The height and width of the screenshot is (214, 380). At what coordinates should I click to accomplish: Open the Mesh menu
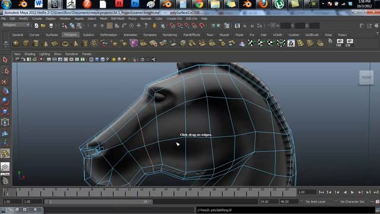103,18
